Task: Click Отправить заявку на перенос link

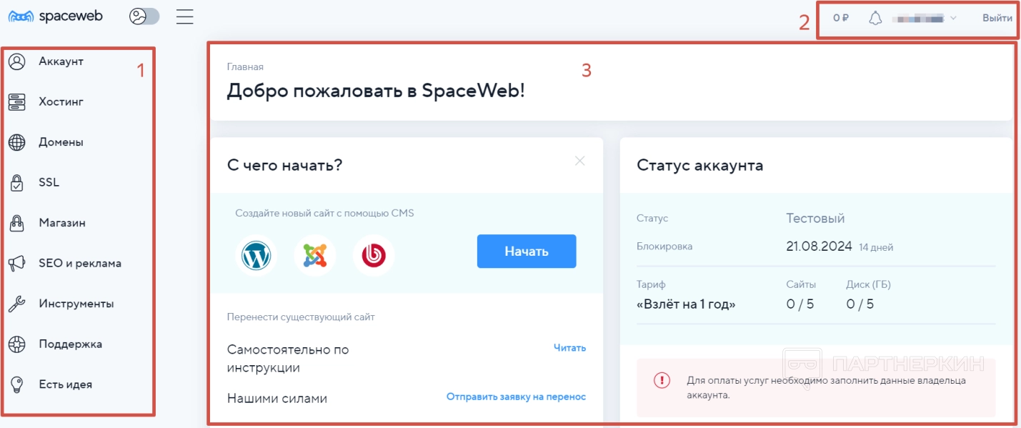Action: (x=516, y=397)
